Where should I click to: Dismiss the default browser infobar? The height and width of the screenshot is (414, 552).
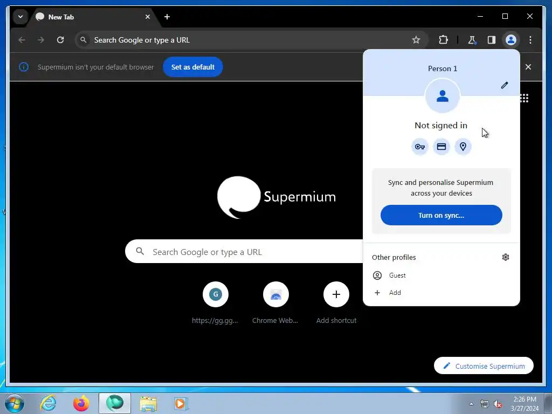528,67
